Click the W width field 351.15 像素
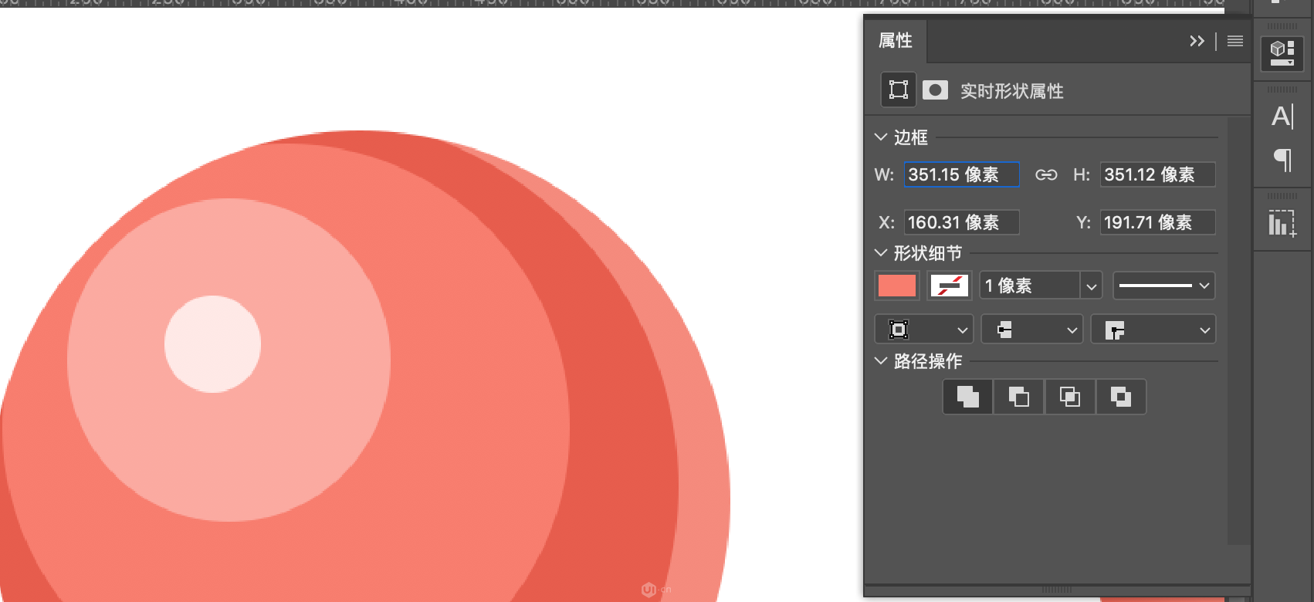1314x602 pixels. pos(962,174)
